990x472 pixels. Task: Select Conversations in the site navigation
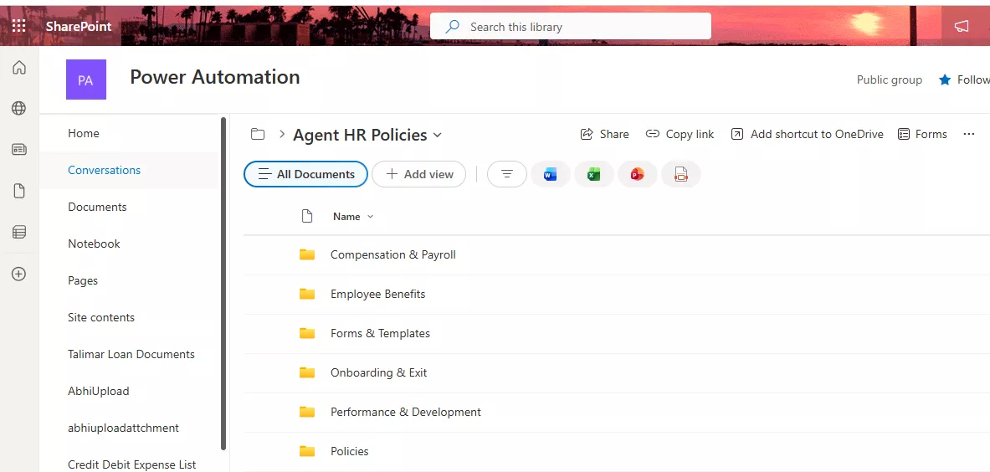(x=104, y=170)
